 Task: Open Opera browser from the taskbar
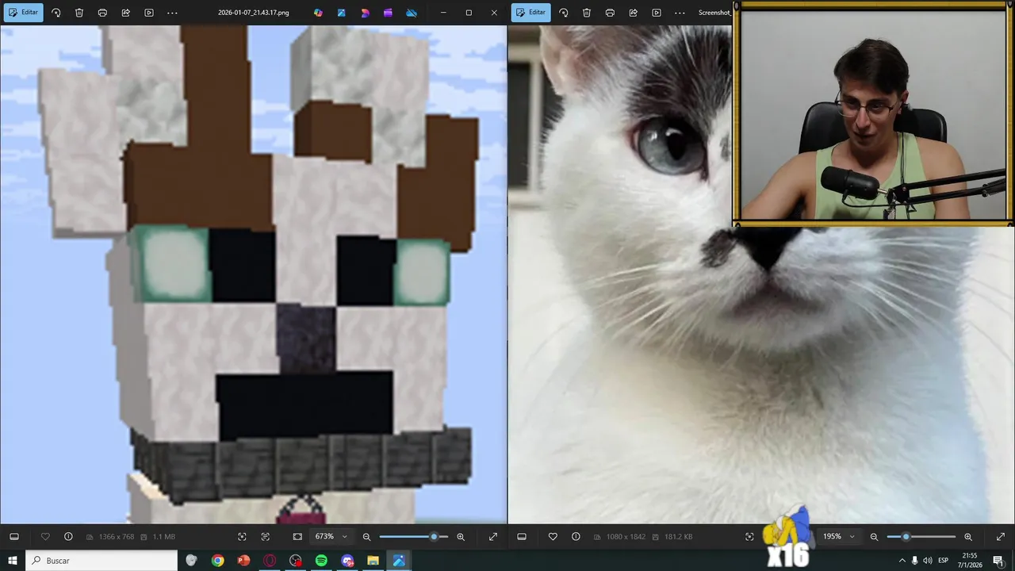point(270,561)
